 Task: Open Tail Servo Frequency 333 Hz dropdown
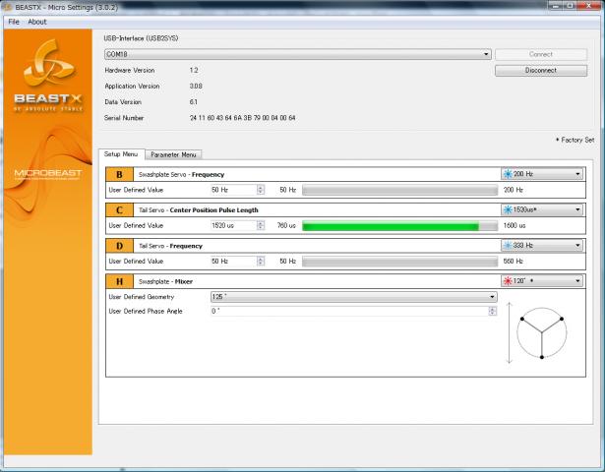[x=542, y=245]
